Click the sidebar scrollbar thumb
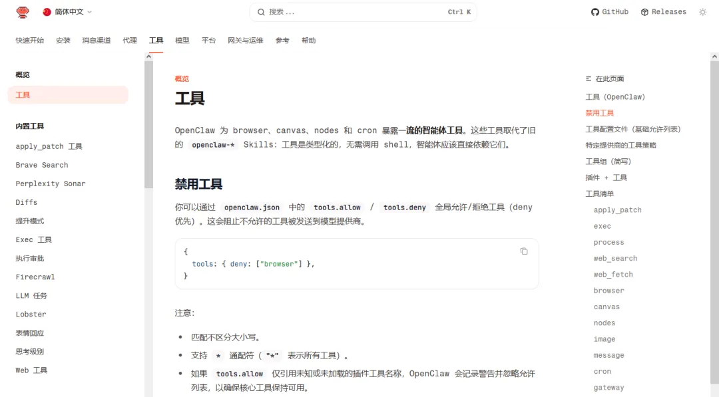 click(x=148, y=124)
